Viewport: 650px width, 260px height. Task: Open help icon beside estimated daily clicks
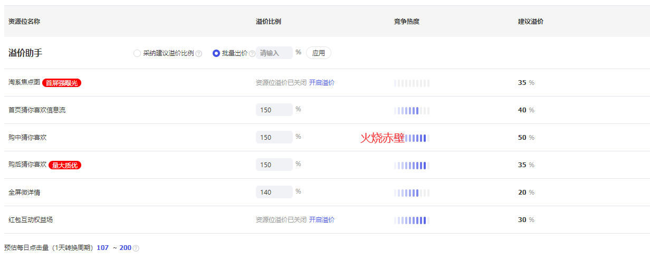tap(136, 248)
